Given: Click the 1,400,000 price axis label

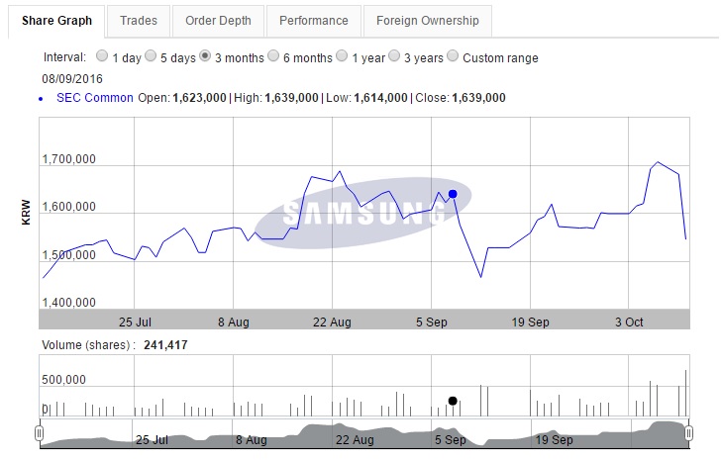Looking at the screenshot, I should click(69, 303).
